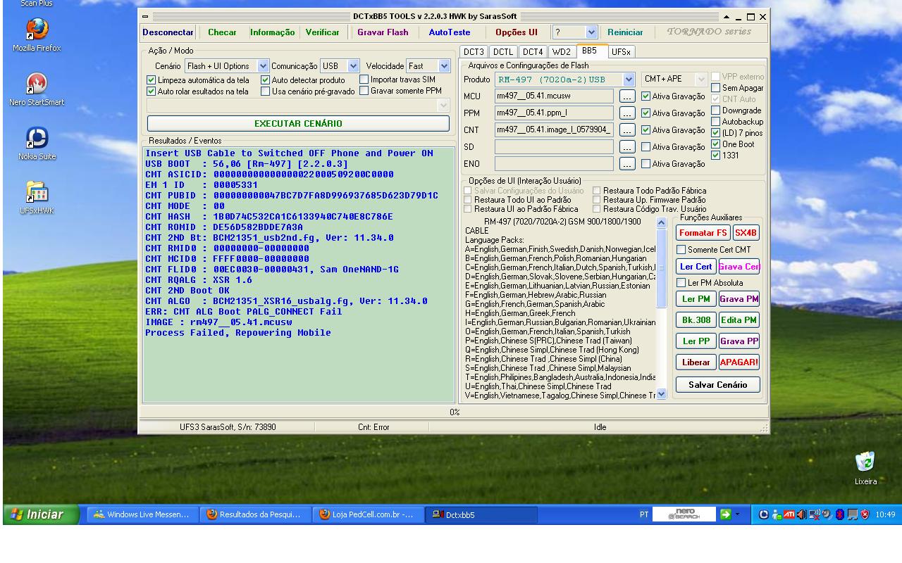The width and height of the screenshot is (902, 563).
Task: Click the Ler PM button
Action: pyautogui.click(x=696, y=299)
